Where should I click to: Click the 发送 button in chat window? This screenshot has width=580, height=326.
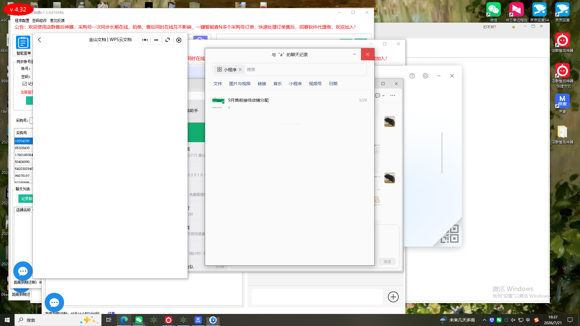tap(387, 261)
